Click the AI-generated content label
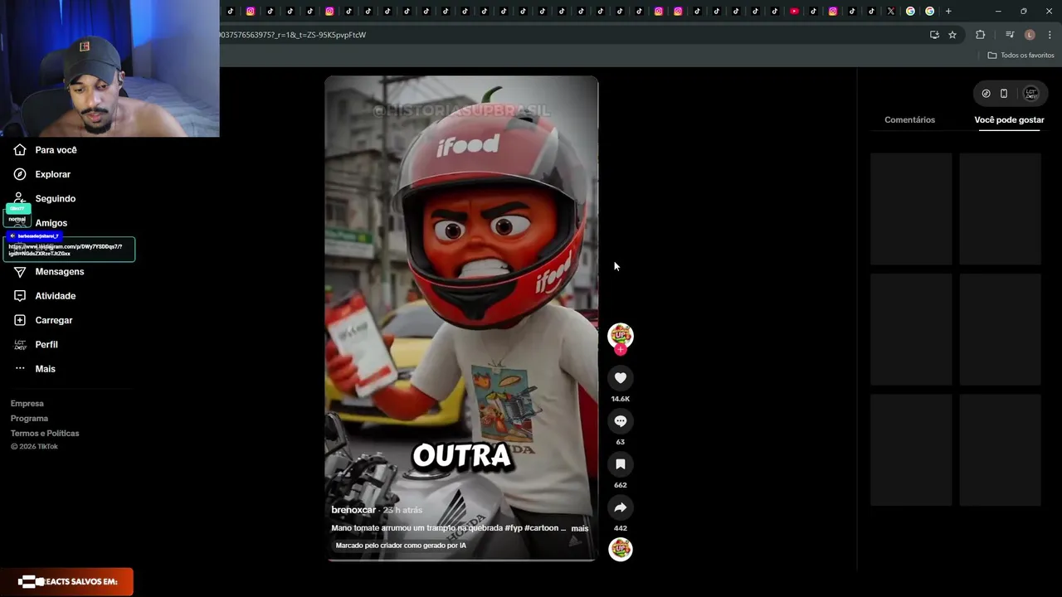 coord(401,546)
